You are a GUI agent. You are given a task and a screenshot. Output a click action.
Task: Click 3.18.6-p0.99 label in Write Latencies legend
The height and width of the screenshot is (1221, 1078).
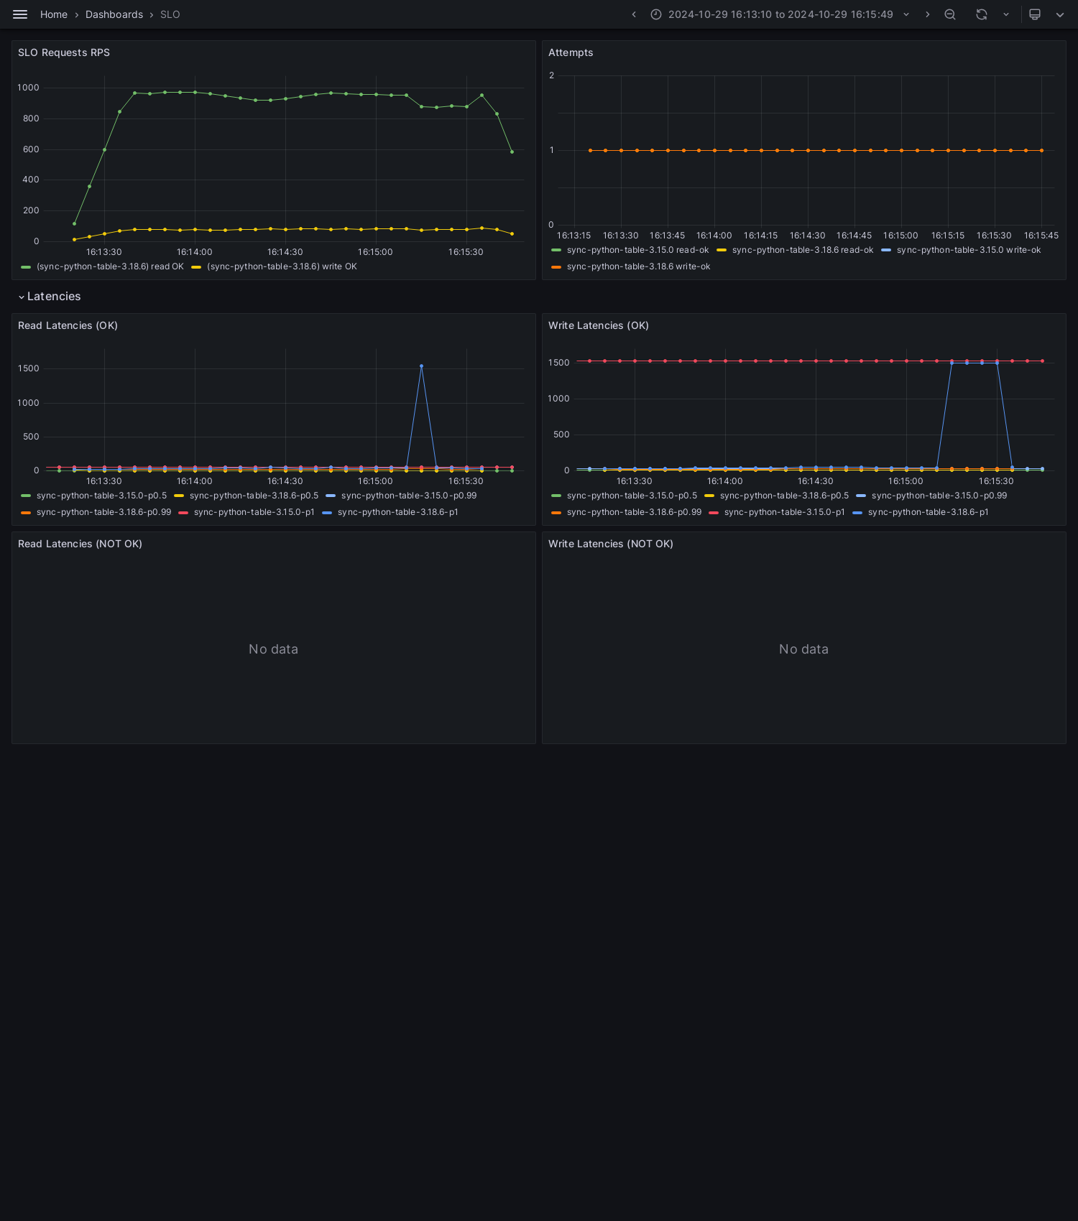coord(634,512)
